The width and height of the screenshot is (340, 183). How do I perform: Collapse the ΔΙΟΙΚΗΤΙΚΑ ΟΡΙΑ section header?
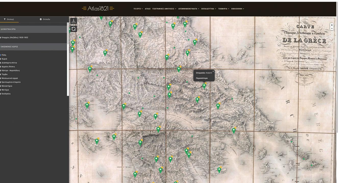click(x=33, y=29)
